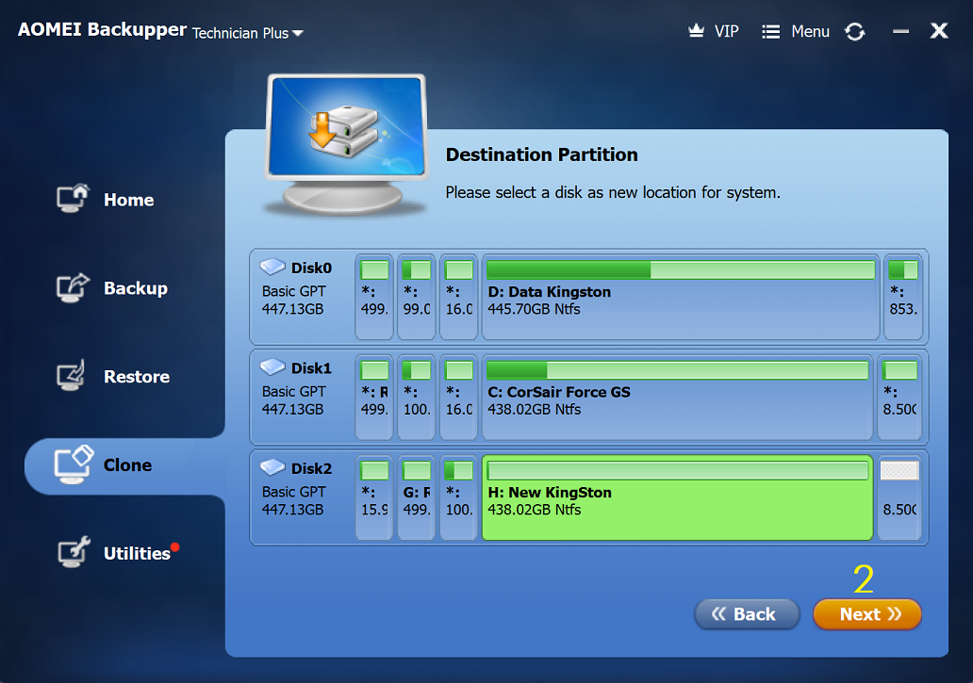
Task: Click the VIP crown icon
Action: (697, 31)
